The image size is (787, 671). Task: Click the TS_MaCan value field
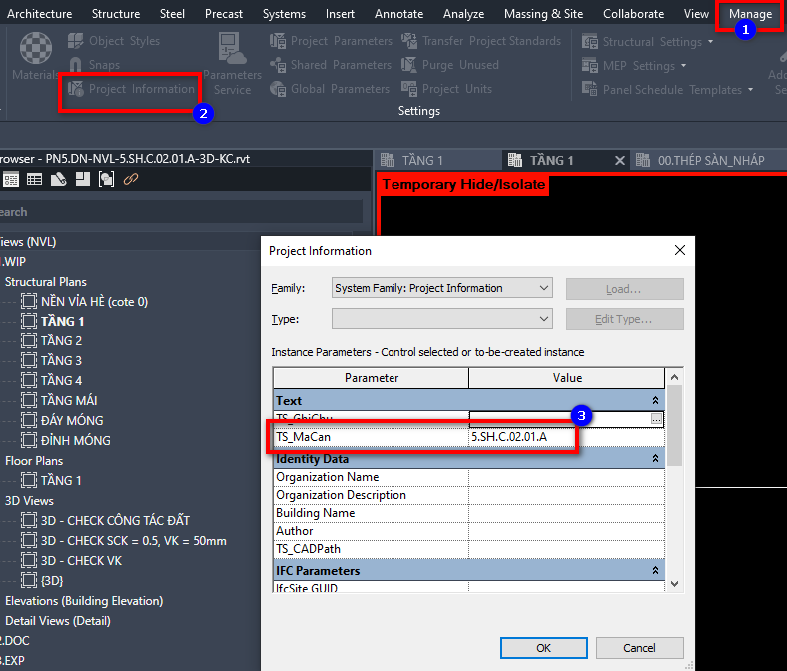[565, 437]
